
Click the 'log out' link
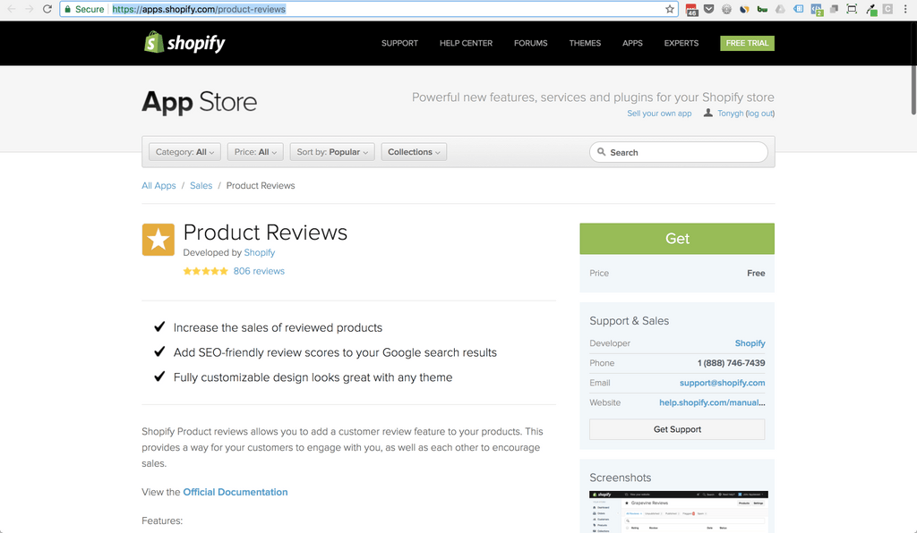click(759, 114)
